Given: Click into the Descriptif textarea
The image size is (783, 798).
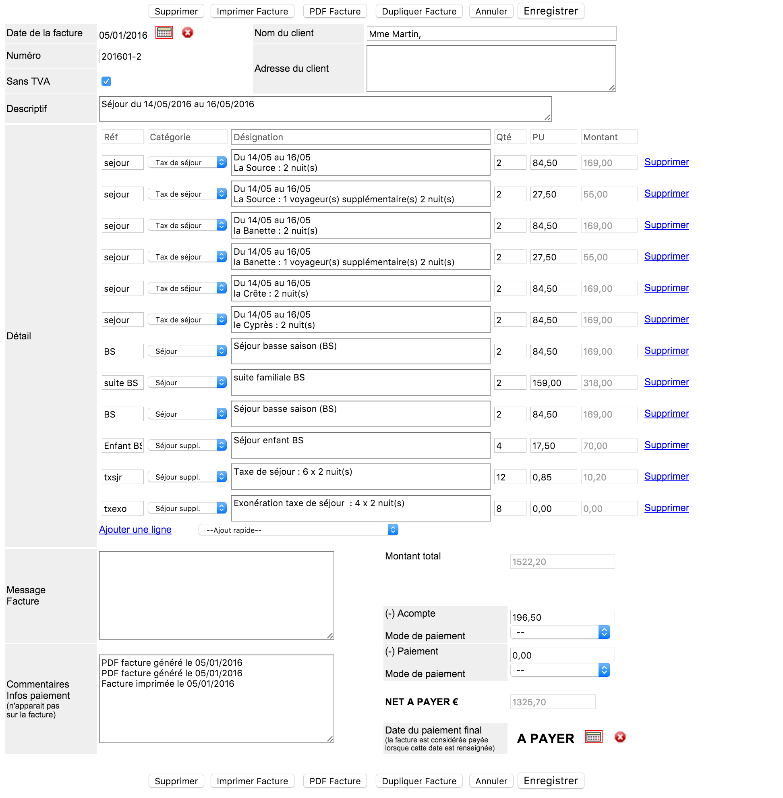Looking at the screenshot, I should click(325, 109).
